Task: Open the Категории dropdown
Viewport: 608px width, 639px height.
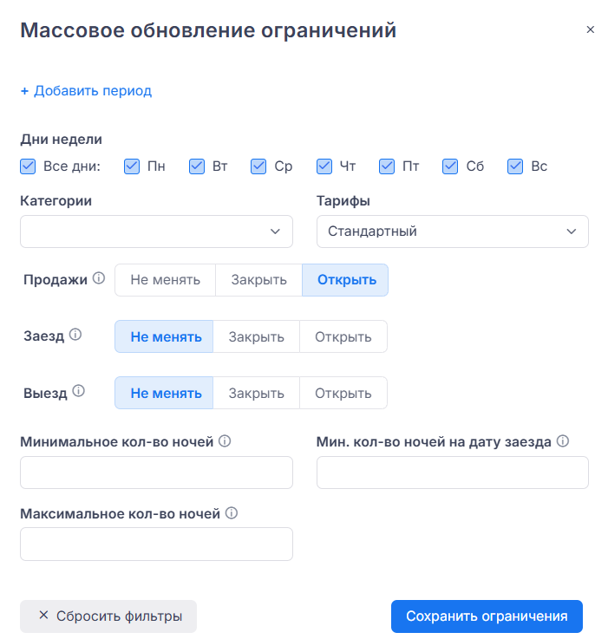Action: 156,231
